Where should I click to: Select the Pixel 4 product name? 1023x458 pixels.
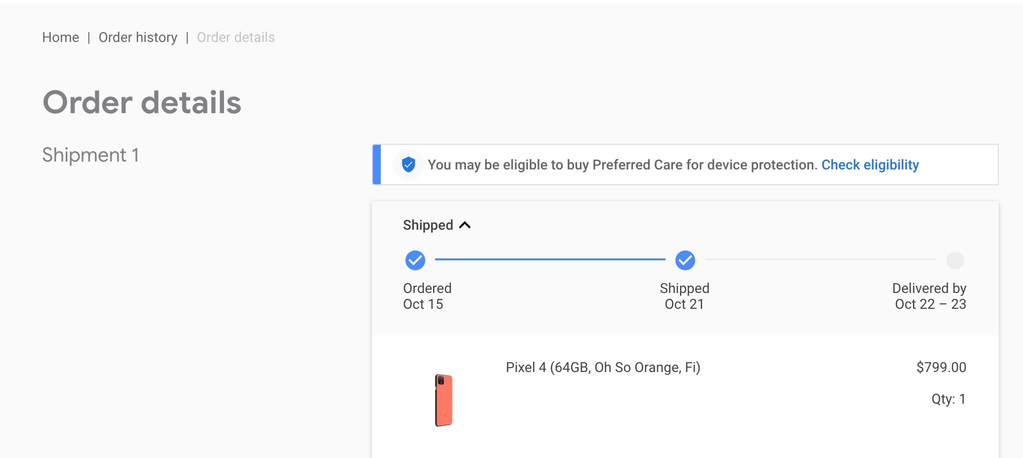tap(603, 368)
